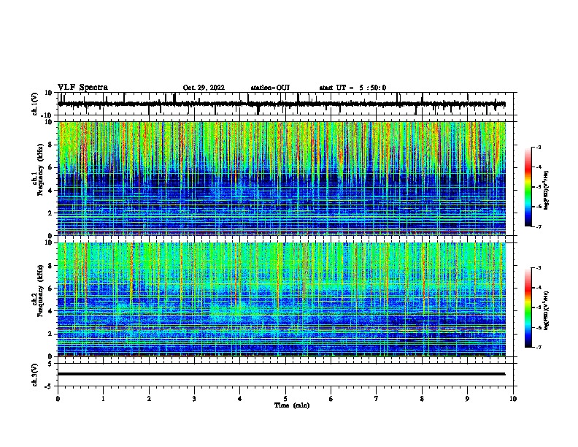Click the "5" tick on ch.3(V) axis
This screenshot has height=447, width=578.
tap(50, 363)
